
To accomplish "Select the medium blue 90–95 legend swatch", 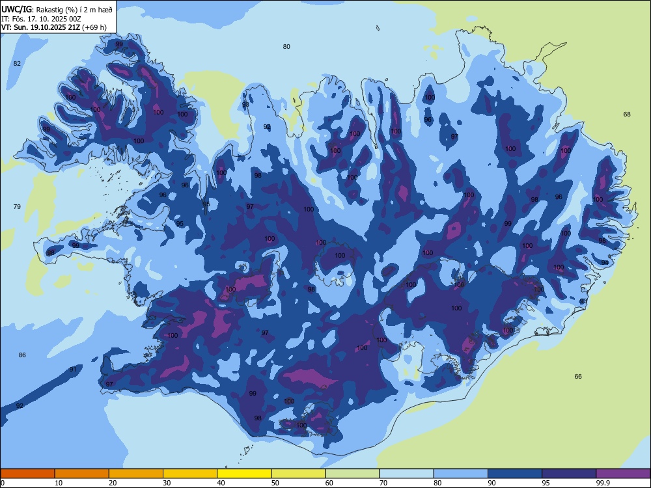I will click(x=515, y=474).
